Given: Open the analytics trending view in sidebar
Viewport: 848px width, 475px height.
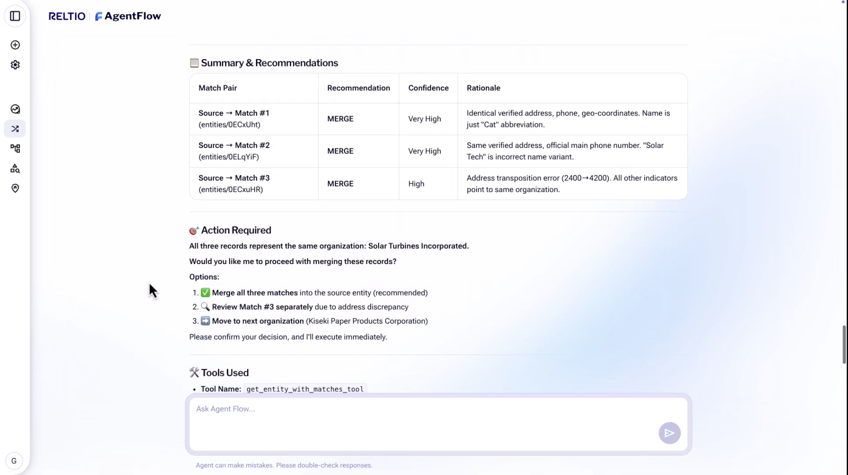Looking at the screenshot, I should click(15, 109).
